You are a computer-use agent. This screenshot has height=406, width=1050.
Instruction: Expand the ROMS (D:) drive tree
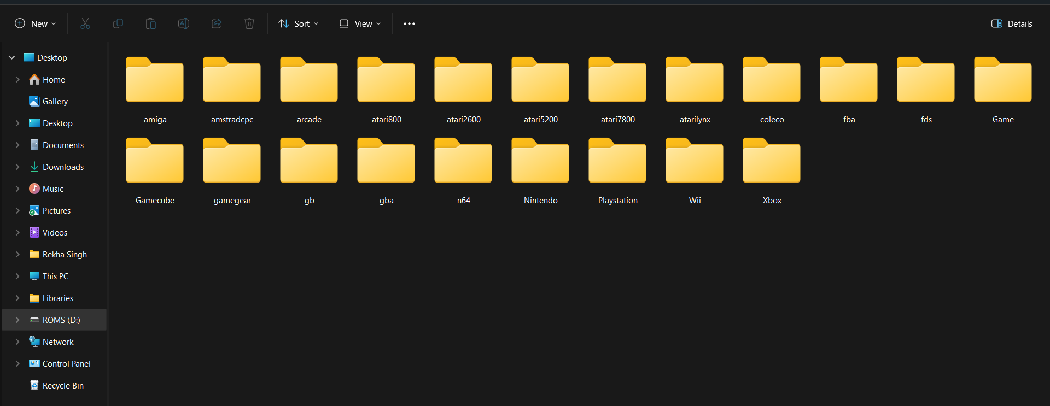pos(17,320)
